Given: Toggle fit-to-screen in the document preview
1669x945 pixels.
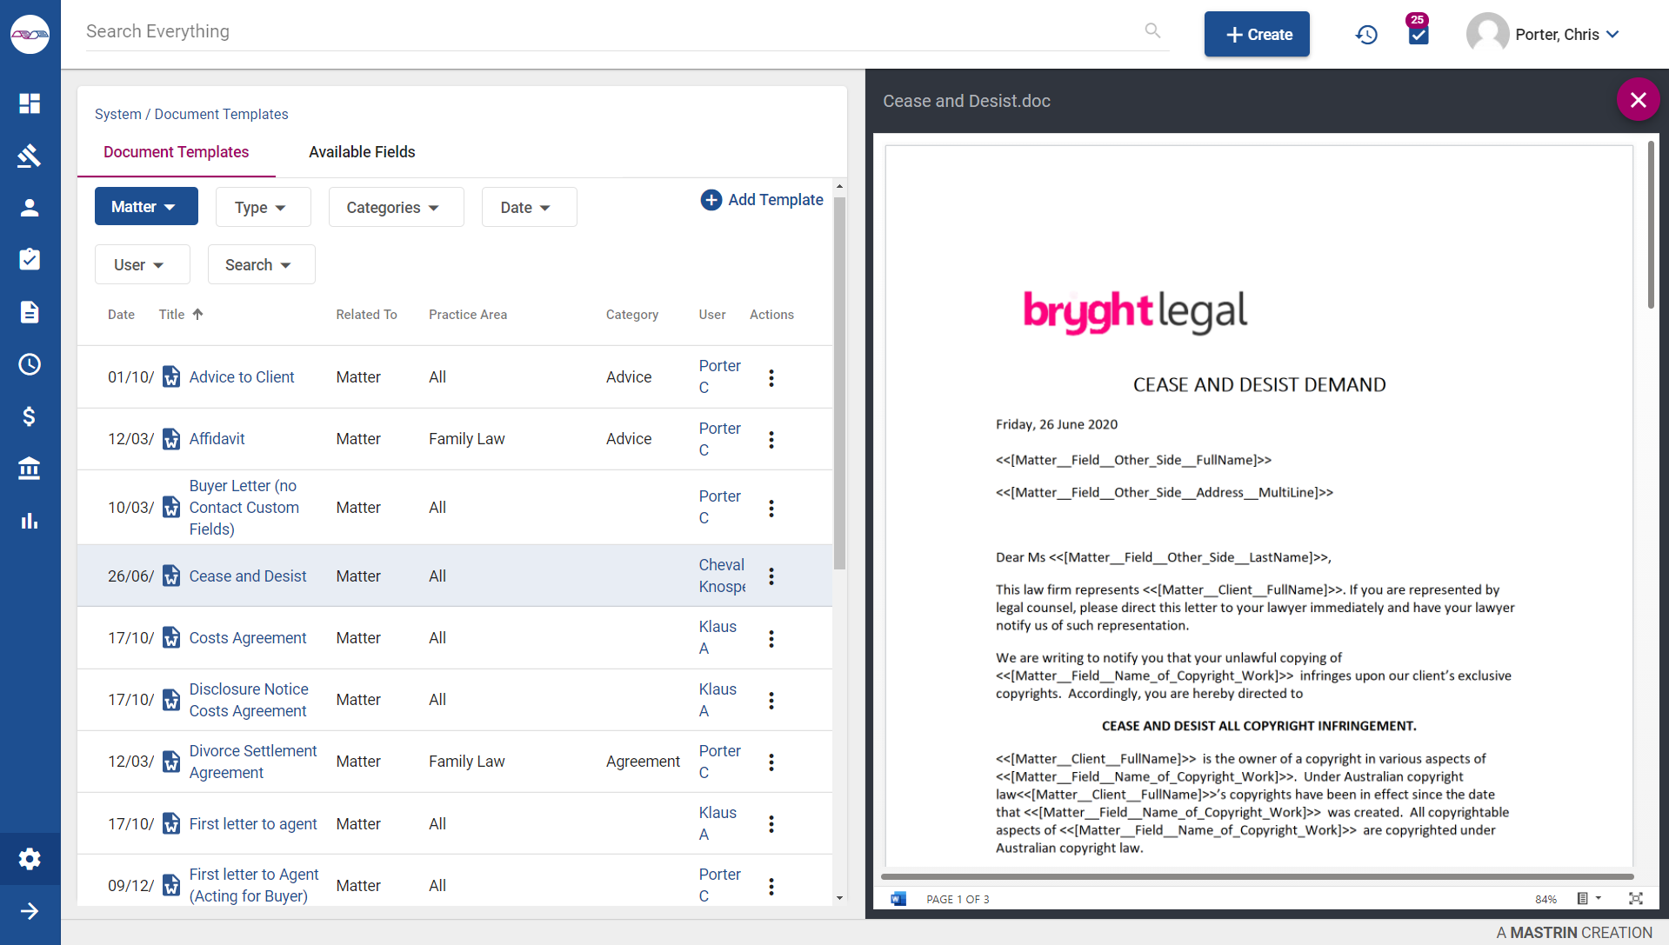Looking at the screenshot, I should (x=1636, y=899).
